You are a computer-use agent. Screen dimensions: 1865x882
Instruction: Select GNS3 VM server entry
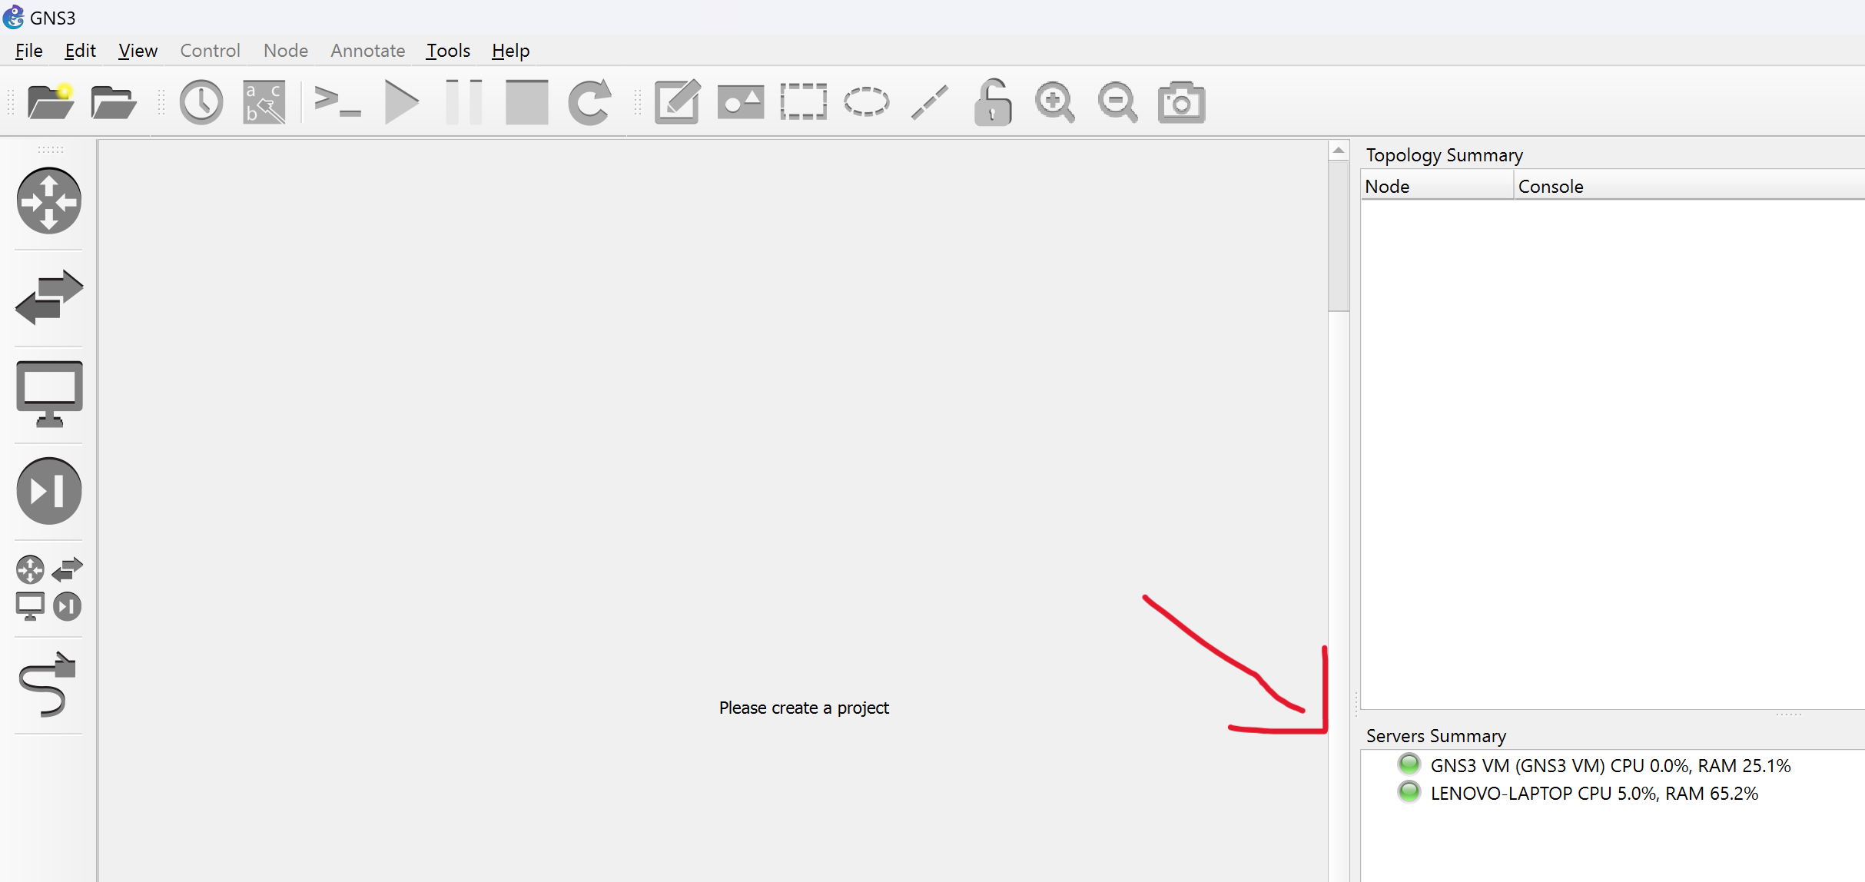(x=1610, y=765)
